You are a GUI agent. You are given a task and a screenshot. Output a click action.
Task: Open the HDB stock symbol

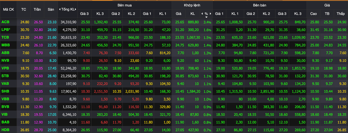point(5,130)
